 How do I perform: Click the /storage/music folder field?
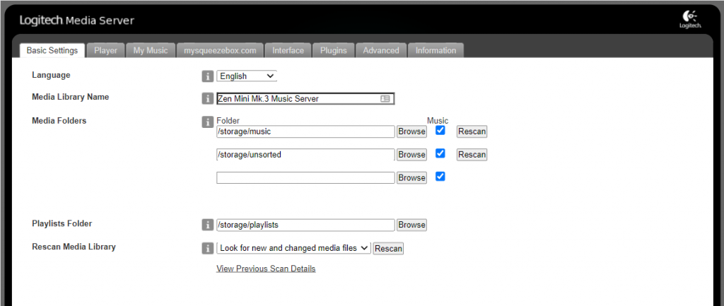click(305, 131)
